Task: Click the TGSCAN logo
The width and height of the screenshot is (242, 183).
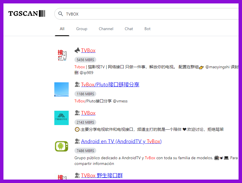Action: (27, 13)
